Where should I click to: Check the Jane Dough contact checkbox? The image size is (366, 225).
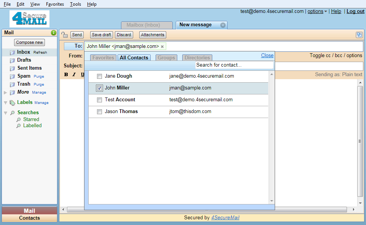(99, 76)
